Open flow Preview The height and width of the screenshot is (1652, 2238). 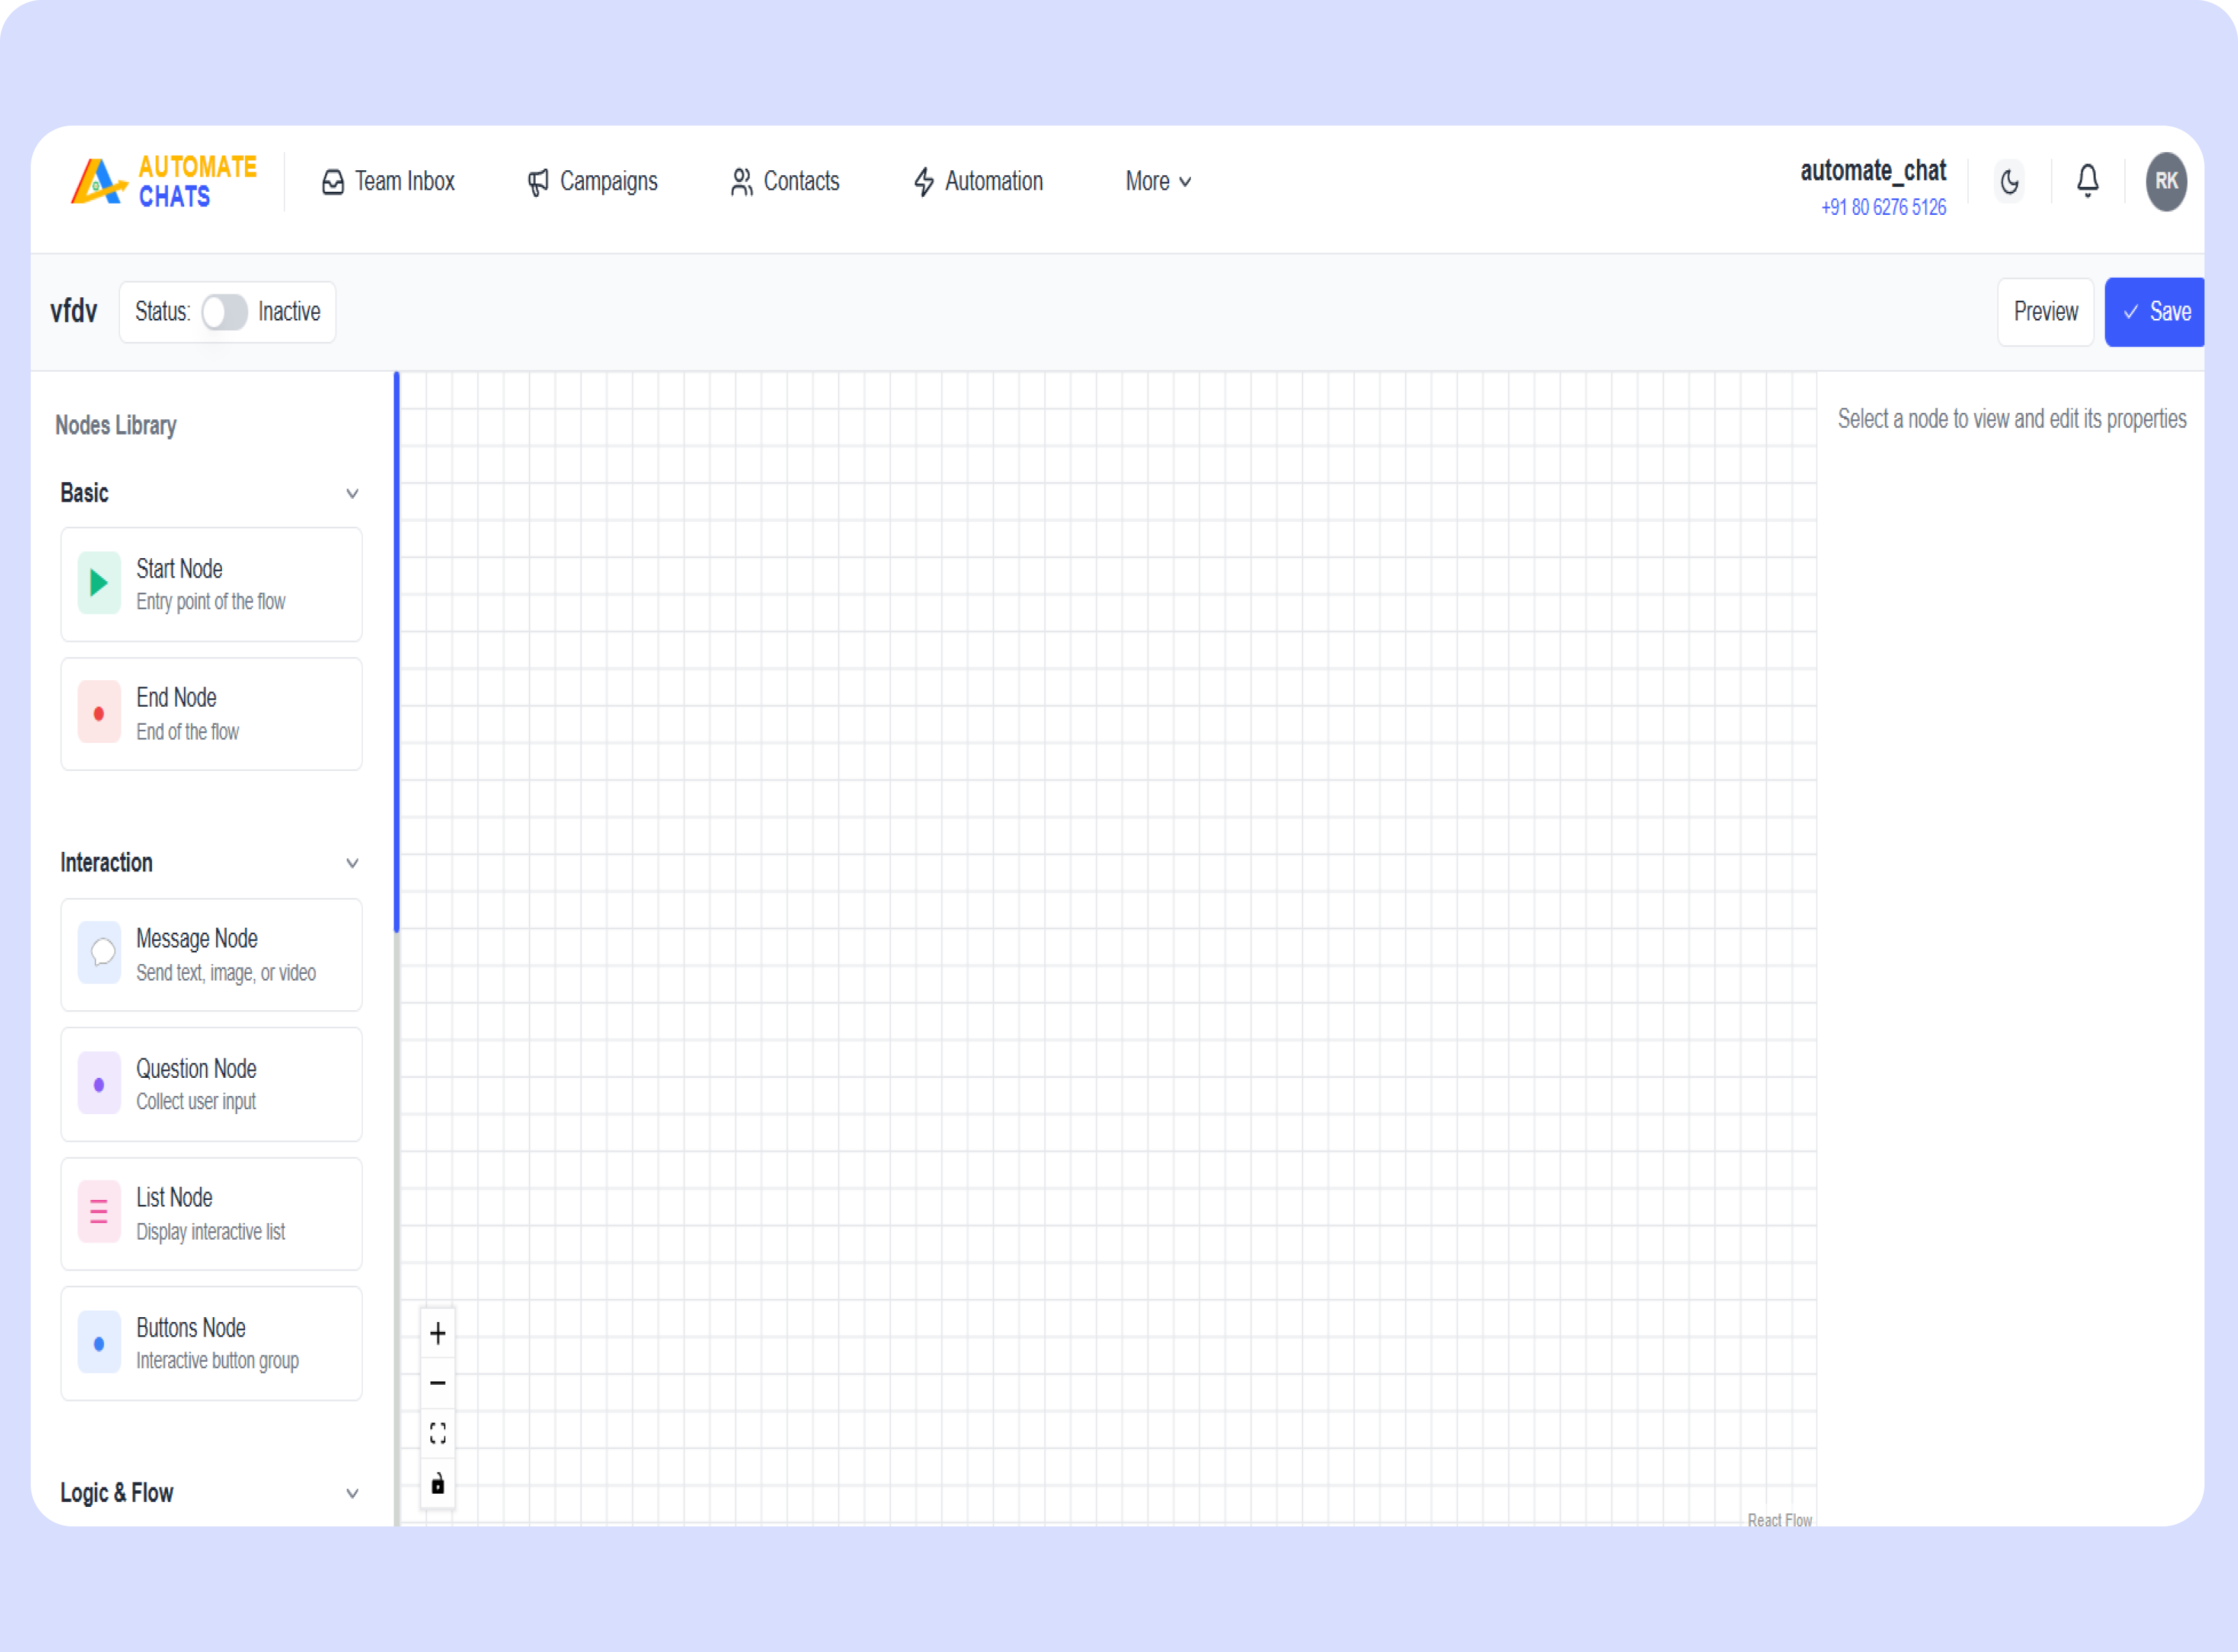[2045, 311]
